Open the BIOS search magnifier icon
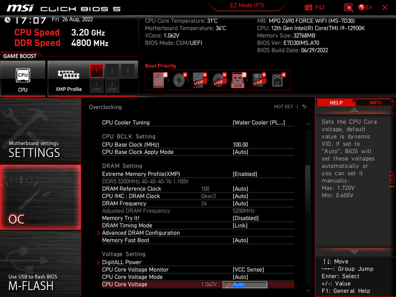 click(348, 7)
